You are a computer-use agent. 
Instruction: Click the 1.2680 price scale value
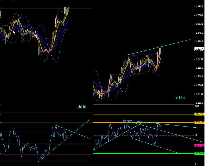click(199, 7)
